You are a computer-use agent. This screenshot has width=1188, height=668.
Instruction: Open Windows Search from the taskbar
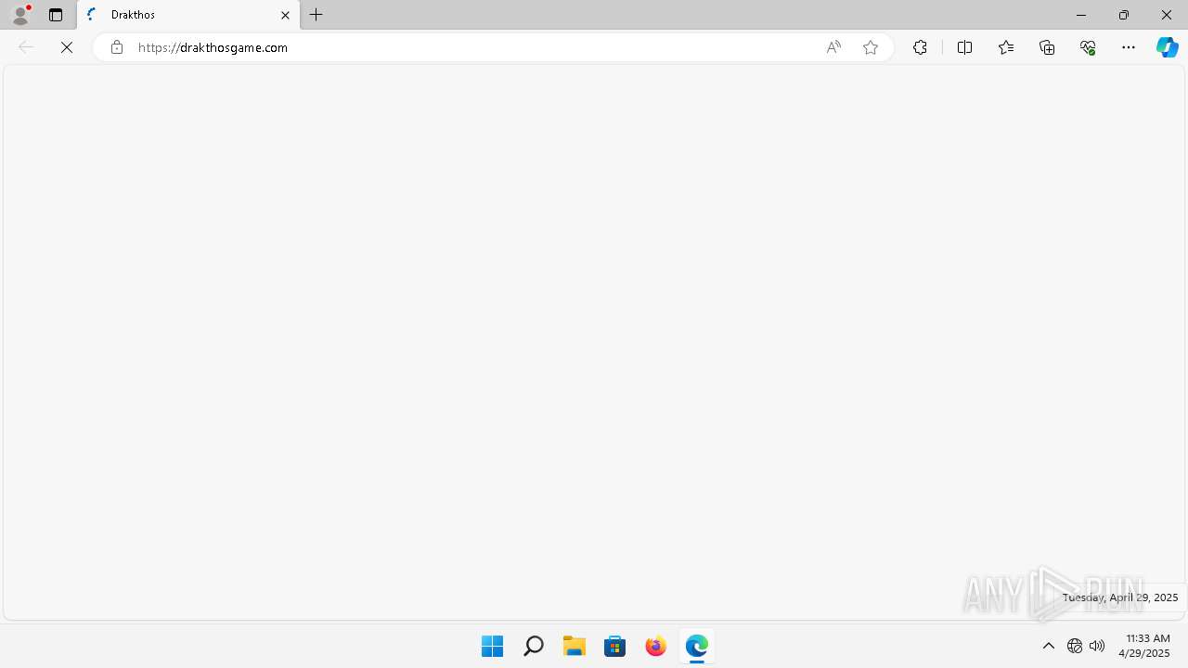[533, 646]
